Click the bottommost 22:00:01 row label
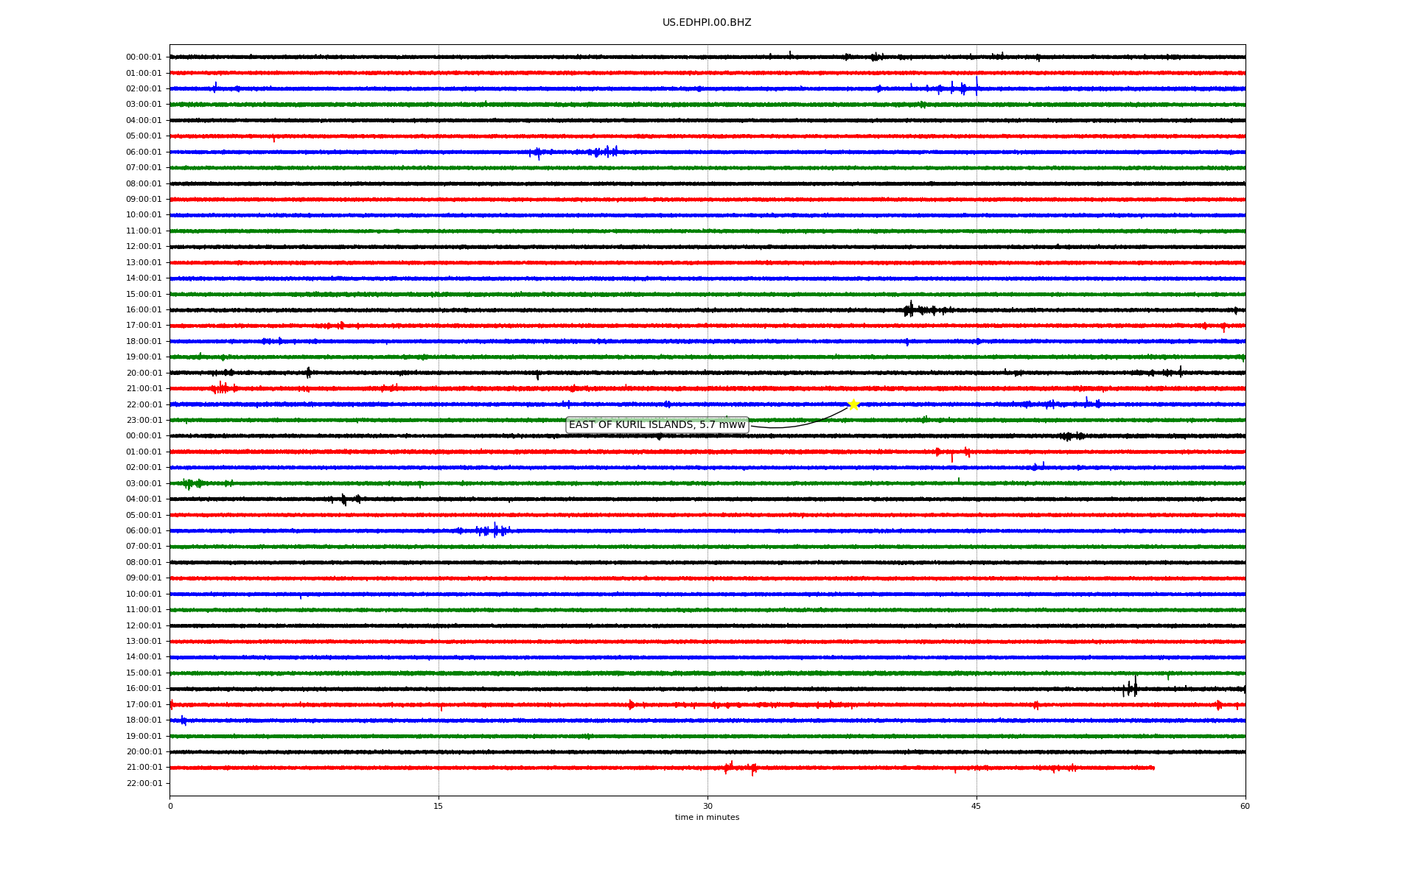 coord(144,784)
